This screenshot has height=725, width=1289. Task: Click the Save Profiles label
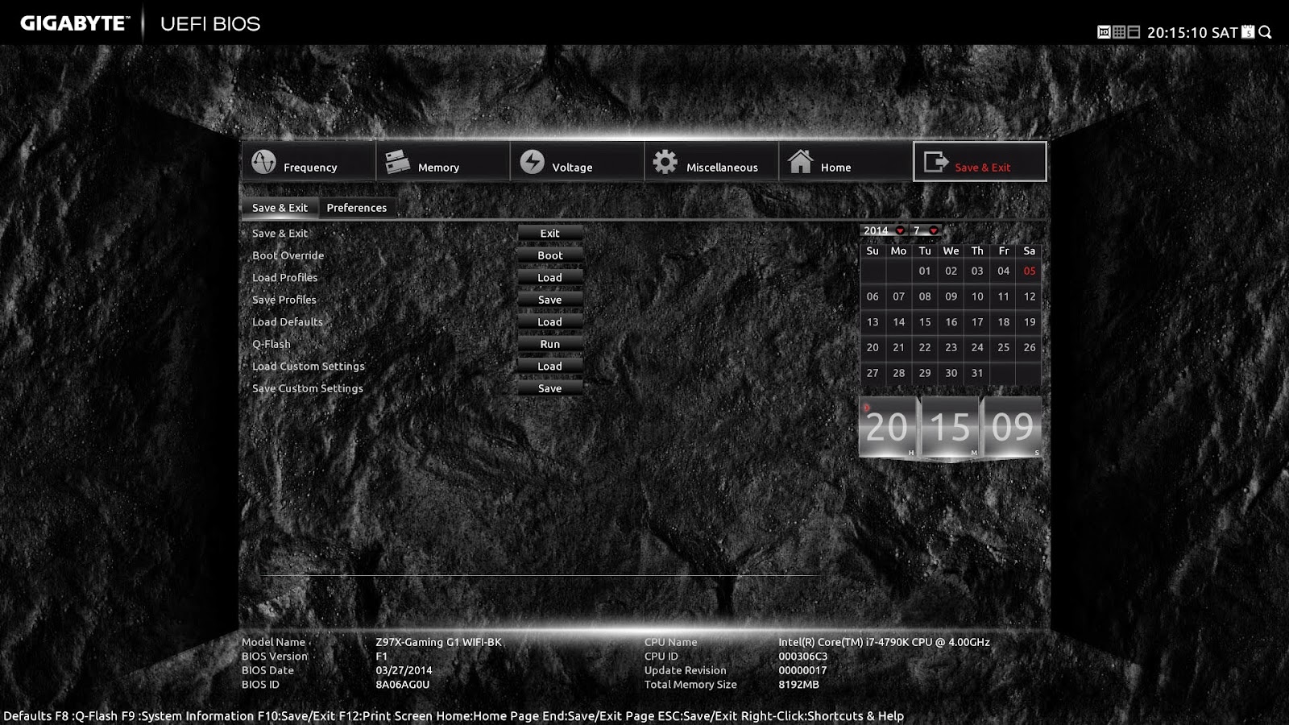point(284,300)
